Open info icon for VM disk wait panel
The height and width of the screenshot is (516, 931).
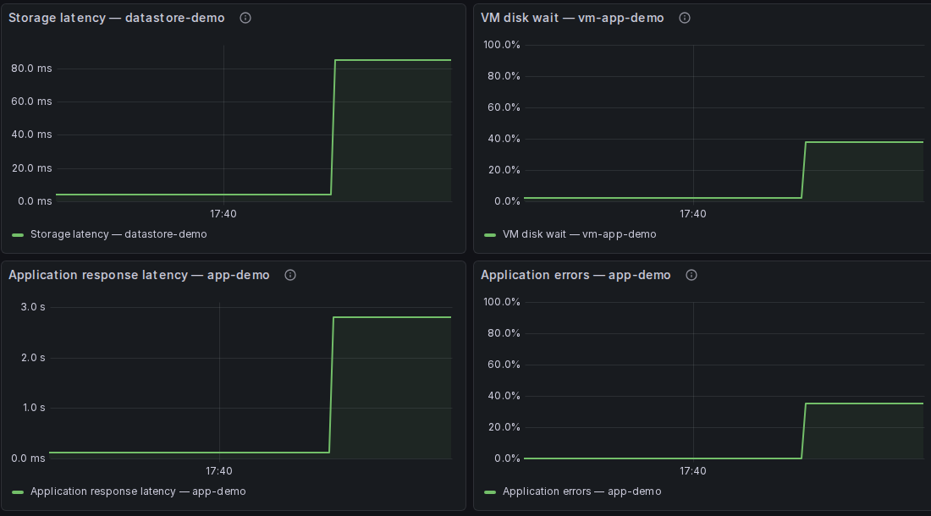tap(685, 18)
